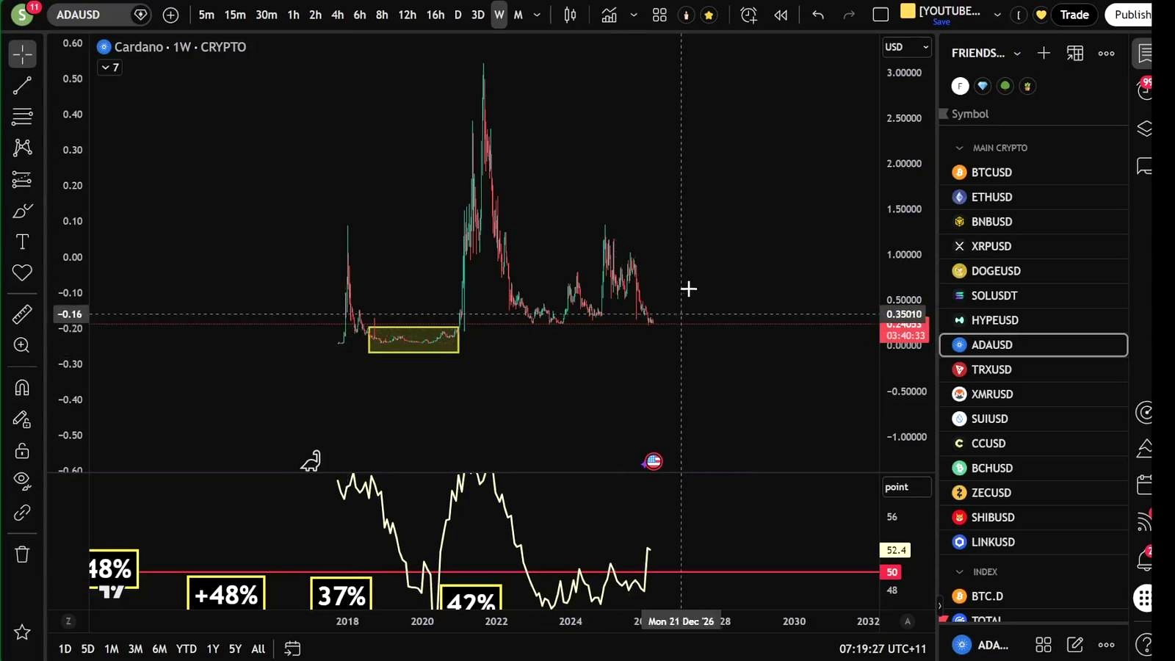Toggle stay in drawing mode

[22, 419]
